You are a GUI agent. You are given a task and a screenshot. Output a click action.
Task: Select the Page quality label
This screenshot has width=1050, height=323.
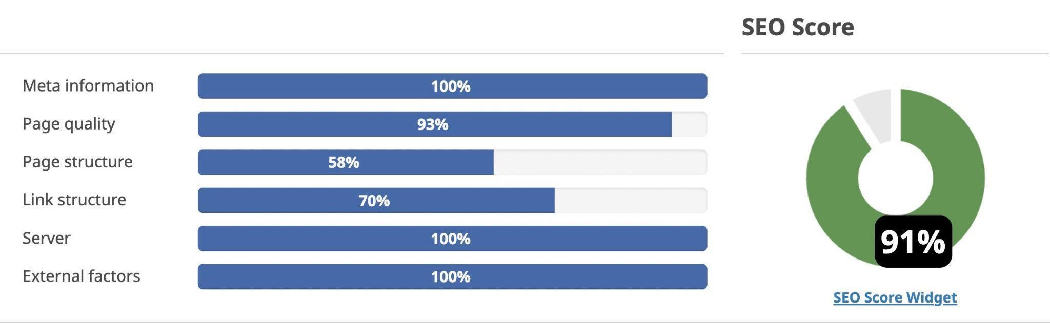point(68,124)
